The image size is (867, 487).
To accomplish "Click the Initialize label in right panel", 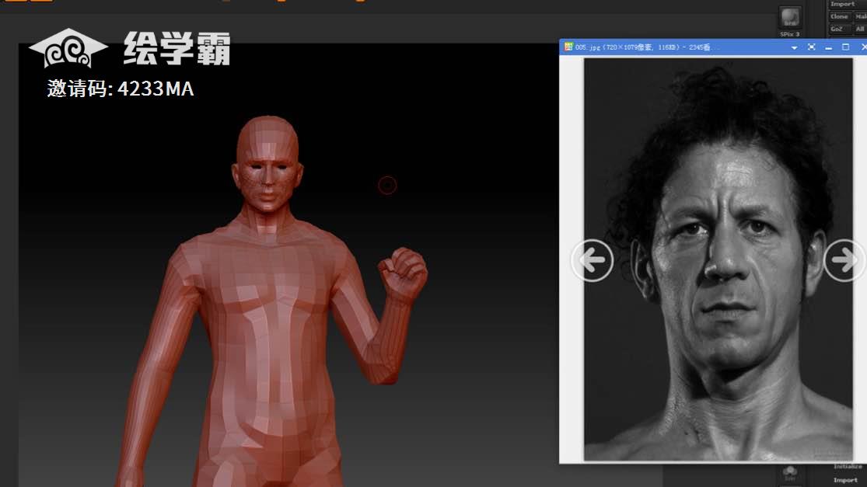I will pos(847,467).
